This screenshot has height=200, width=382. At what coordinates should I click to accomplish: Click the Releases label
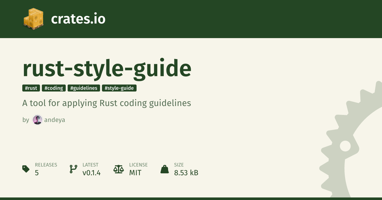[46, 165]
